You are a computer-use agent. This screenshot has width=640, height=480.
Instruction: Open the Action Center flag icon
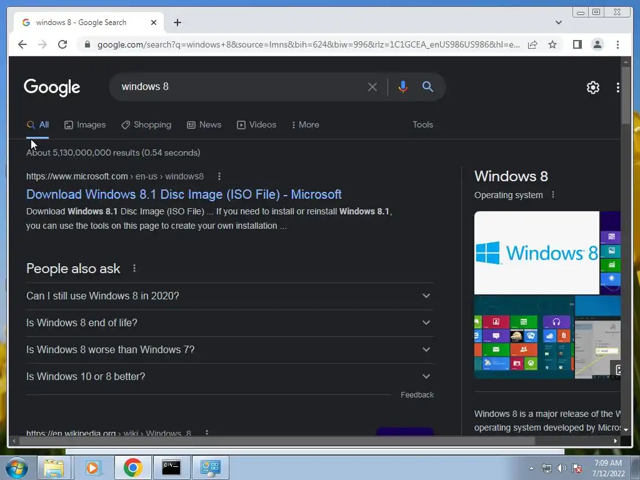click(x=577, y=468)
